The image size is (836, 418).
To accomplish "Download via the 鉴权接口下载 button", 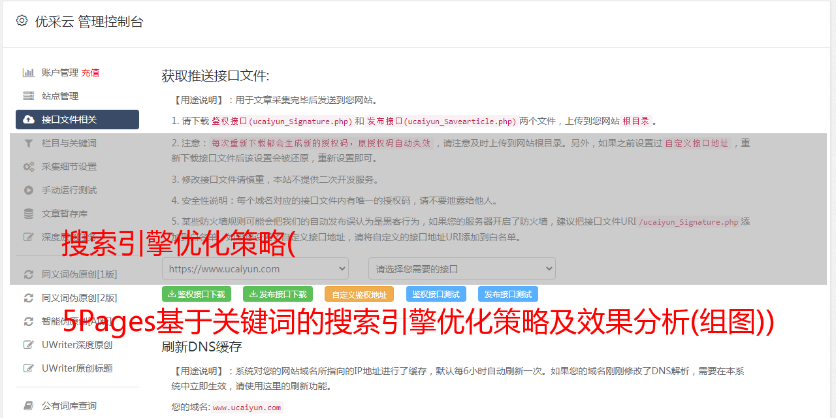I will click(196, 294).
